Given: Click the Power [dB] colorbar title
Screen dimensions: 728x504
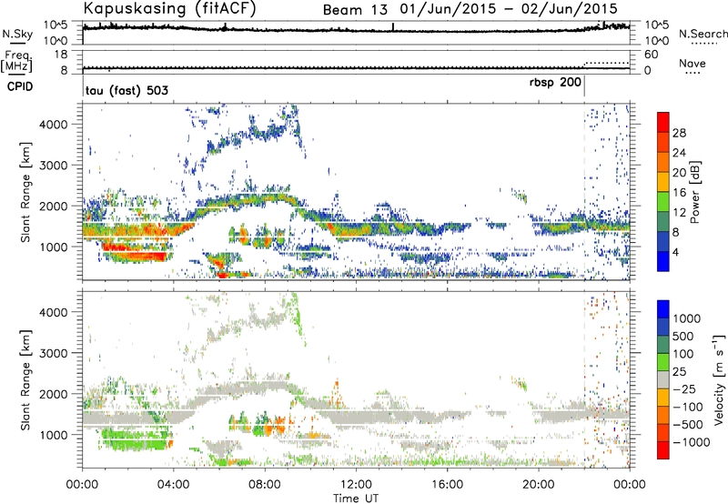Looking at the screenshot, I should [695, 192].
